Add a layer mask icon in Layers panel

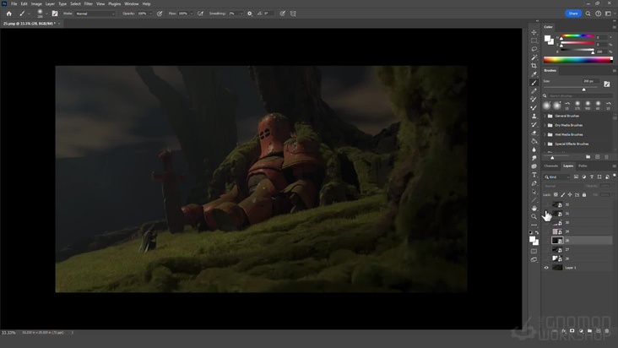[572, 331]
